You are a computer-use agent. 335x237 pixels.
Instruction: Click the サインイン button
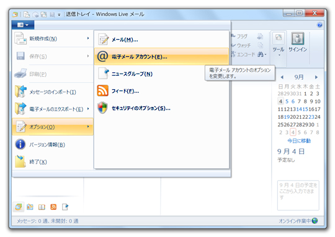click(298, 43)
